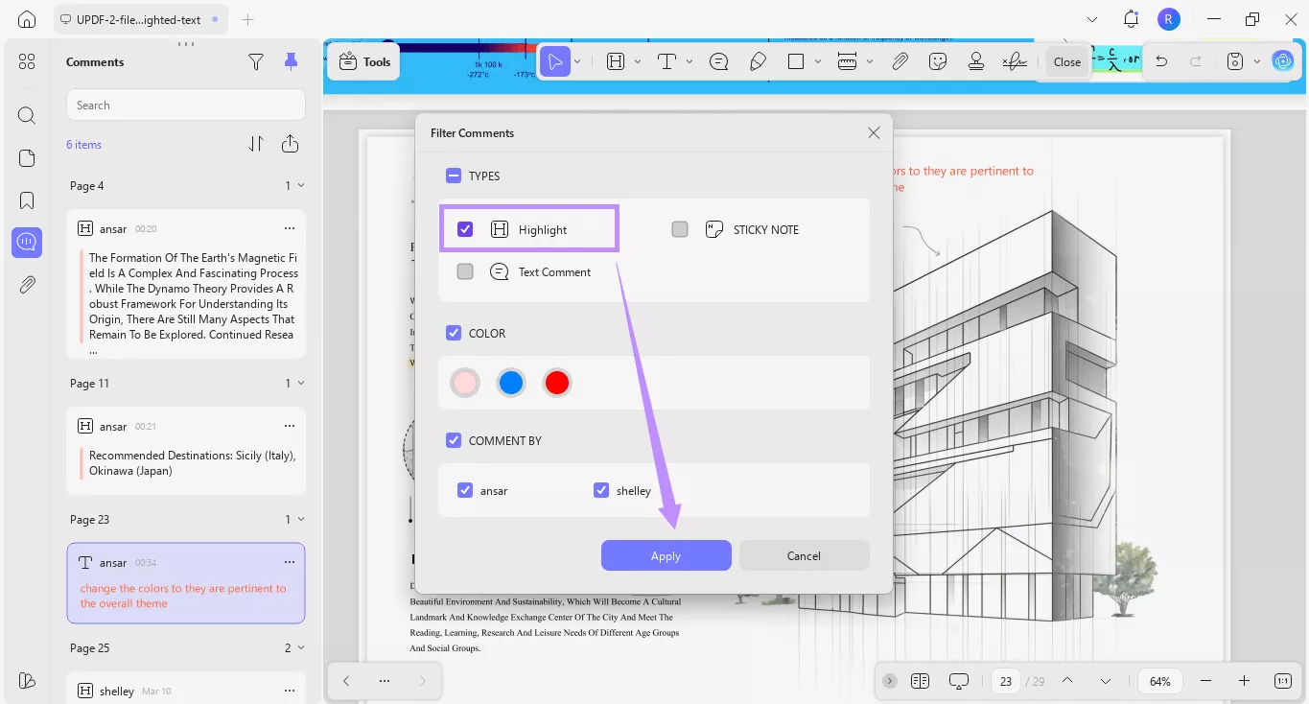
Task: Click the Tools button at top left
Action: click(362, 60)
